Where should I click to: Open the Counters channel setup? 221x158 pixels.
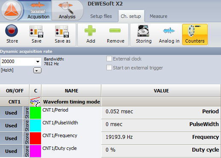(195, 34)
